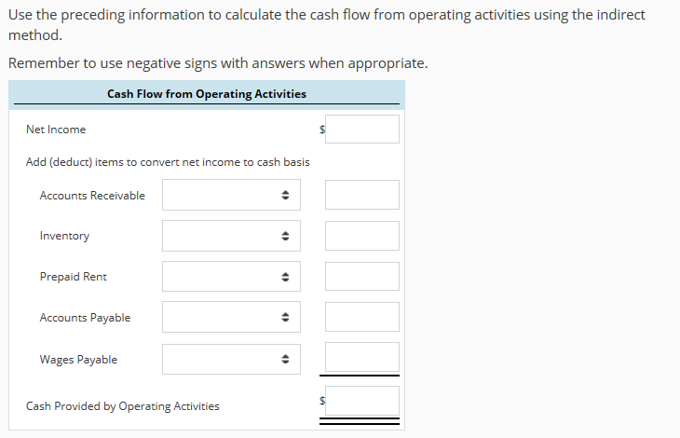Viewport: 680px width, 438px height.
Task: Open the Wages Payable dropdown
Action: tap(231, 359)
